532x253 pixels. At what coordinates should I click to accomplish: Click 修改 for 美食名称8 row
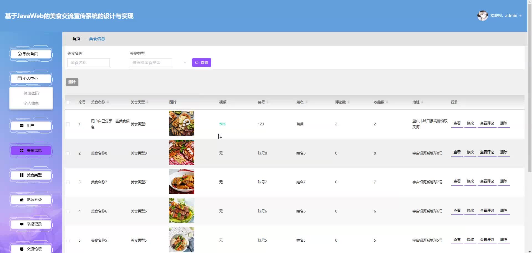pos(470,152)
